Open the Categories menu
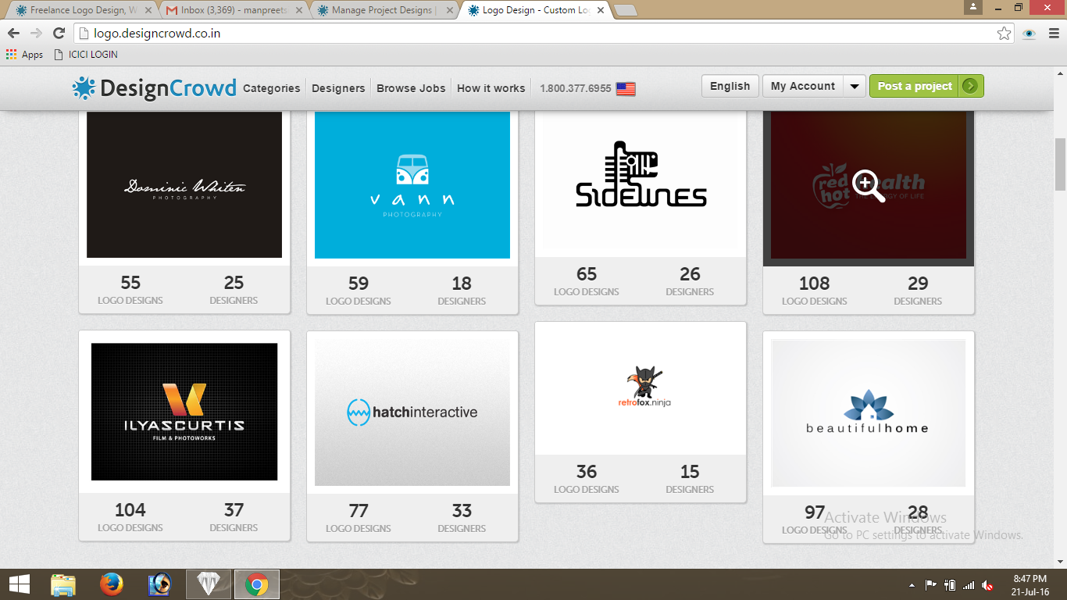This screenshot has height=600, width=1067. click(x=271, y=88)
